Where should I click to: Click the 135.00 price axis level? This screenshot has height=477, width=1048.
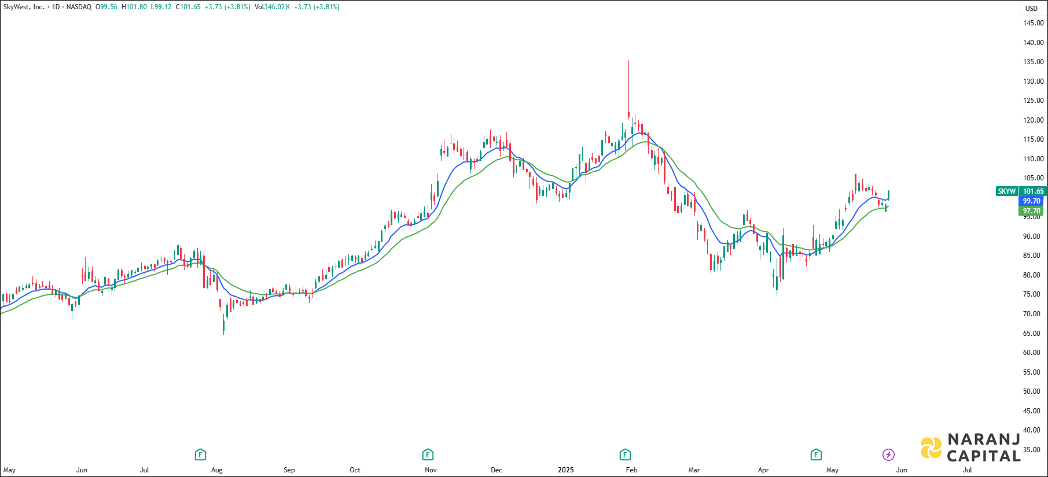pos(1034,62)
